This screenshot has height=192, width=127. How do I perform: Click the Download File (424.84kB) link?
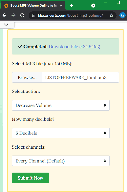75,47
